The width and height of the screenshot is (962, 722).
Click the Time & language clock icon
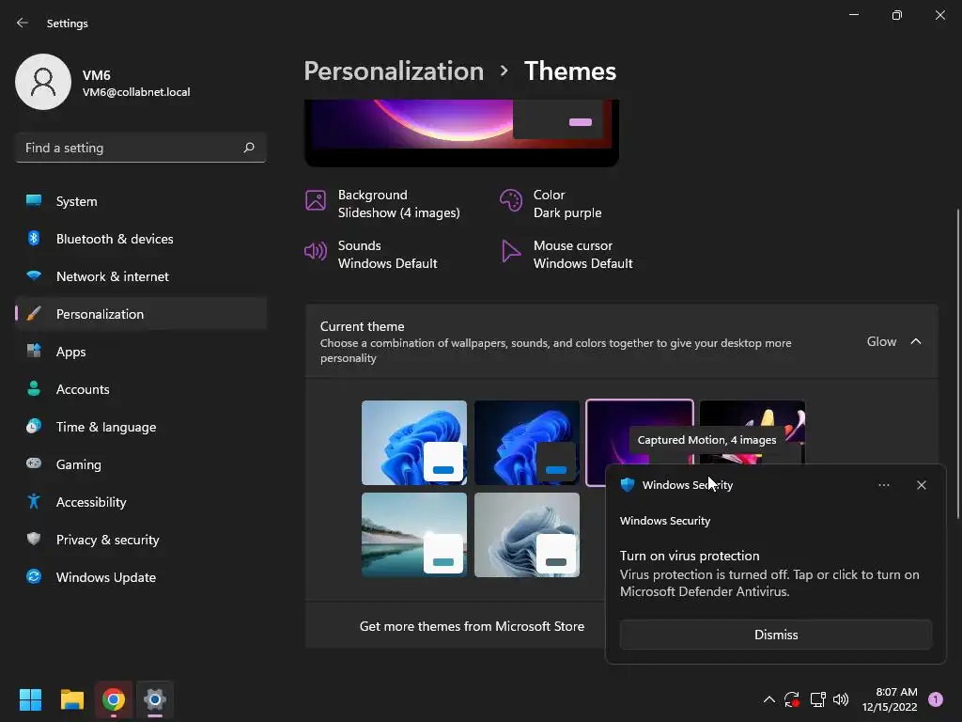pos(34,426)
